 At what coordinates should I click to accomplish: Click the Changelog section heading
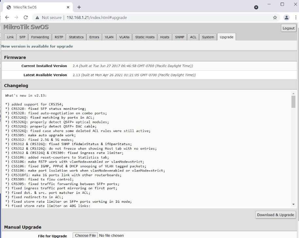16,86
